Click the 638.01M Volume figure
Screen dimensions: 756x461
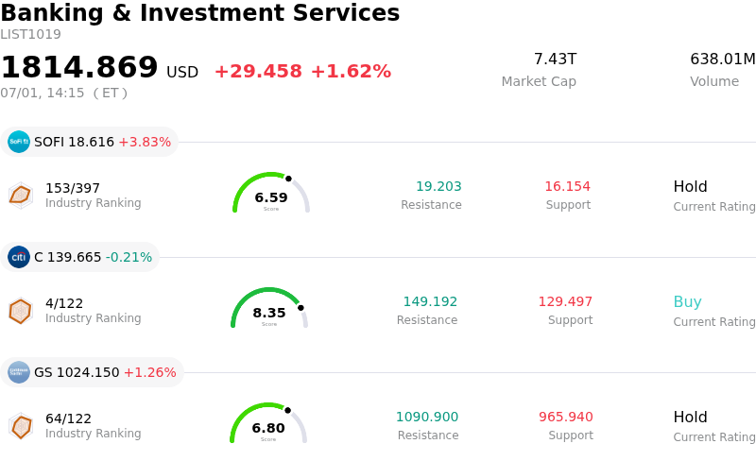click(722, 59)
